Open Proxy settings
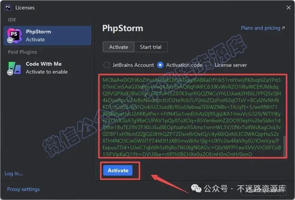 click(23, 189)
